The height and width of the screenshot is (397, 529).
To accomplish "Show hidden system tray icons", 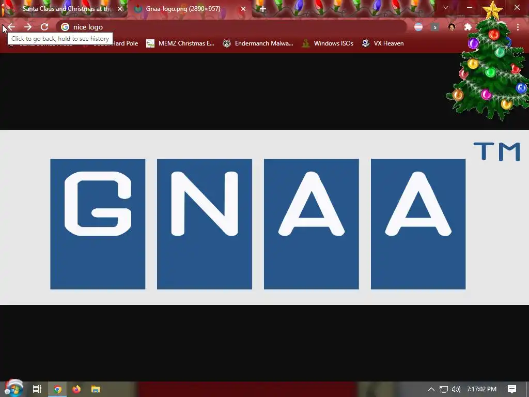I will point(431,389).
